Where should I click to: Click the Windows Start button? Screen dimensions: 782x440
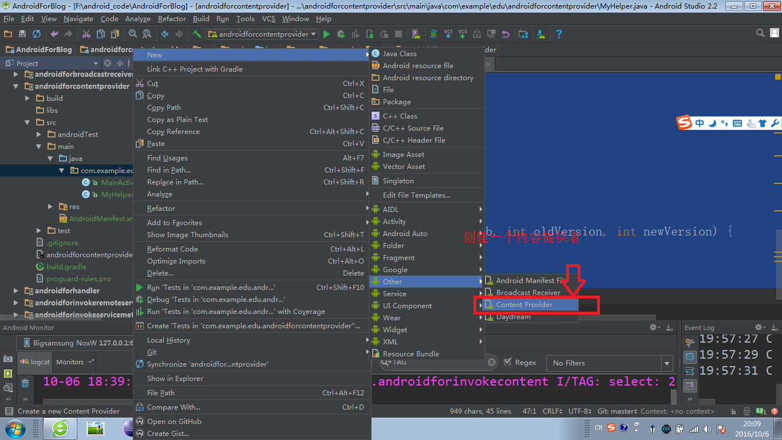(x=15, y=428)
